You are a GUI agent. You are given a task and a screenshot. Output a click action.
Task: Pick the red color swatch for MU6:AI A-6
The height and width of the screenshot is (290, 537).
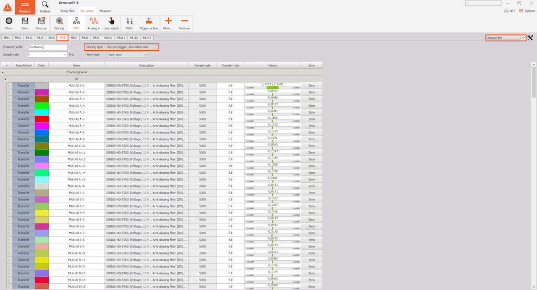pyautogui.click(x=42, y=119)
